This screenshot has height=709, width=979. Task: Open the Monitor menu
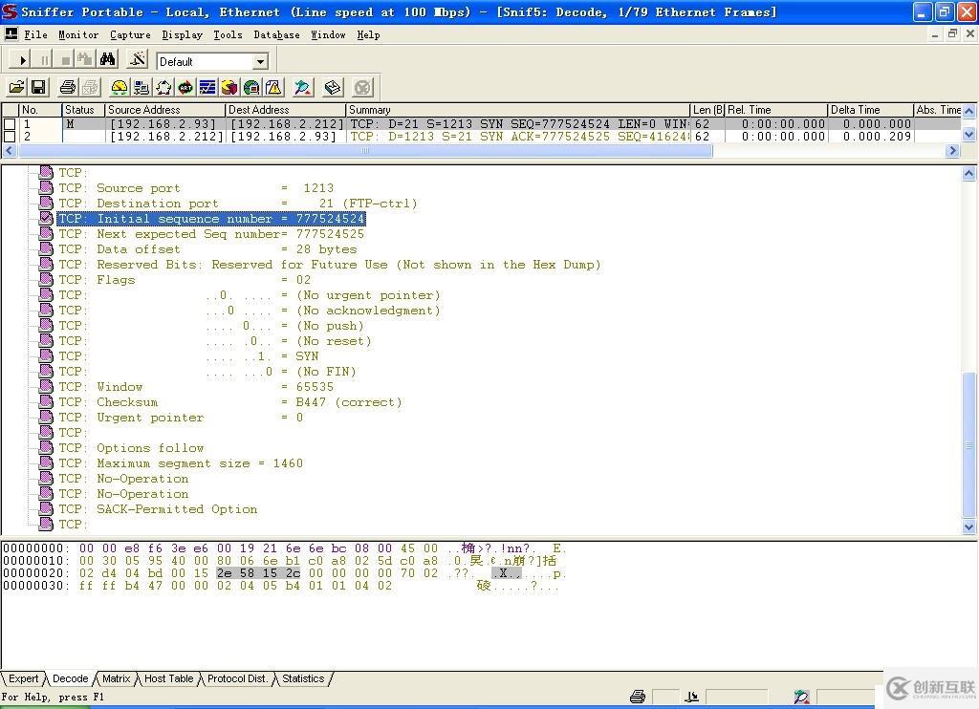pos(78,35)
